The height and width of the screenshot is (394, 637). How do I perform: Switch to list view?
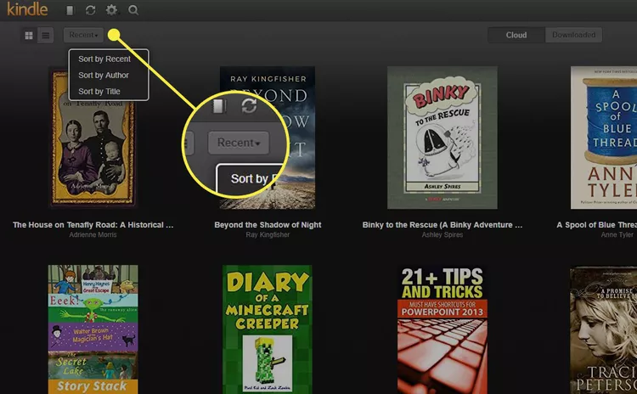(x=46, y=36)
